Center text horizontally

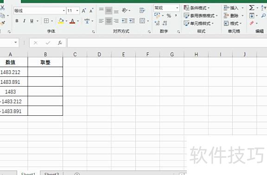point(108,21)
